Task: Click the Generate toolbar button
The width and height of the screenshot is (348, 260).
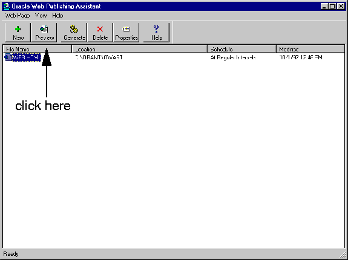Action: [x=74, y=33]
